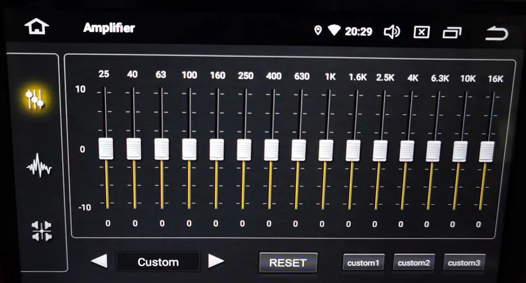The height and width of the screenshot is (283, 526).
Task: Click the 100 Hz slider handle
Action: (189, 149)
